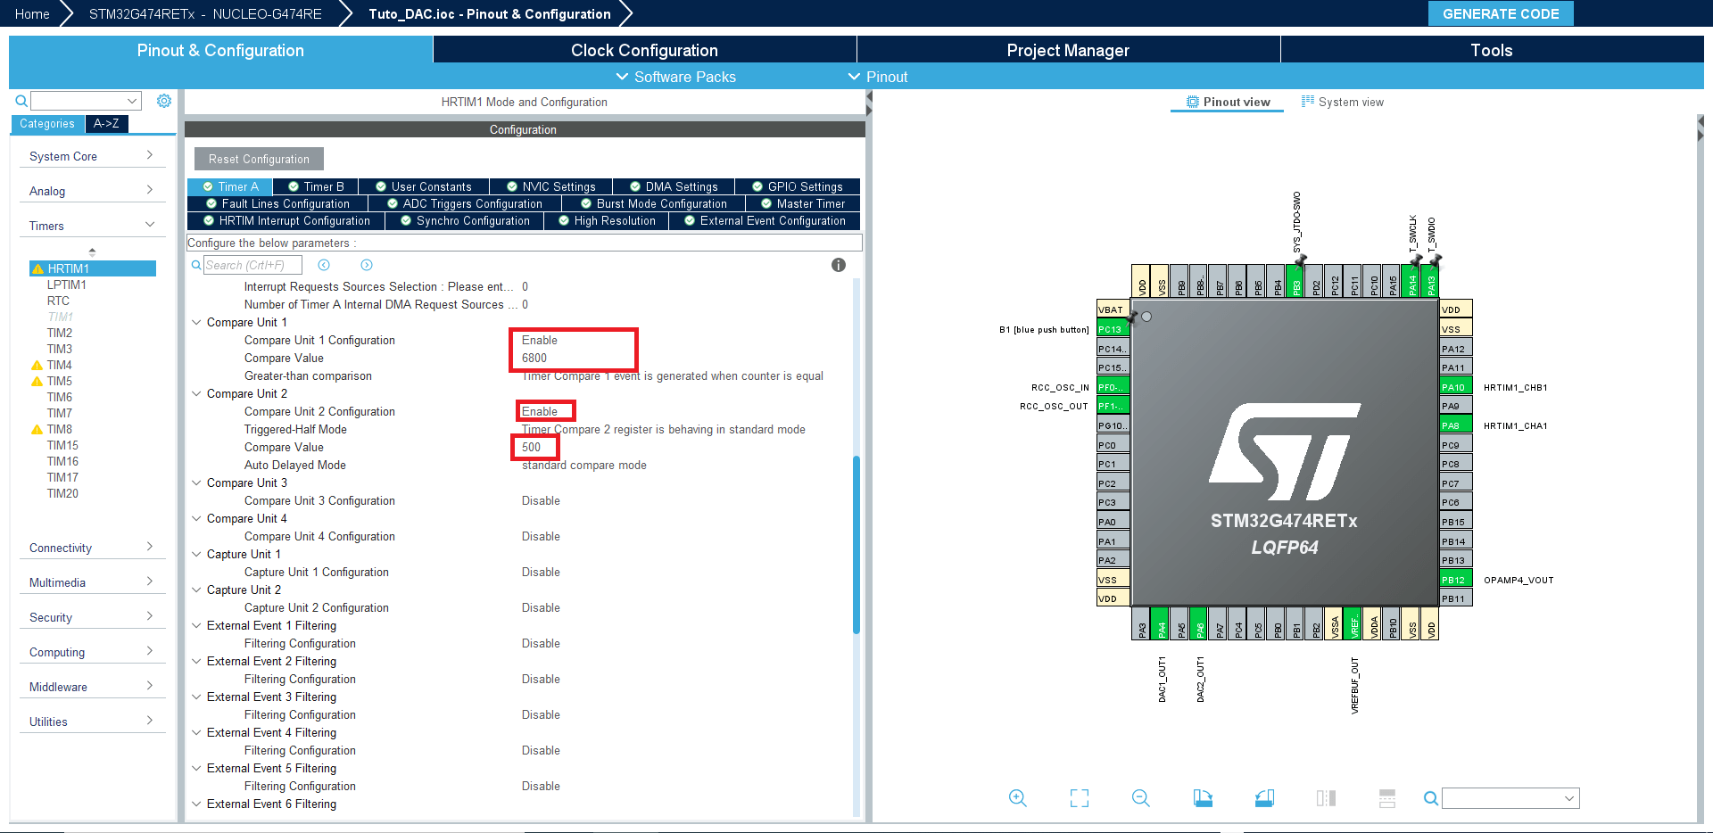Click the settings gear icon beside search

coord(164,101)
